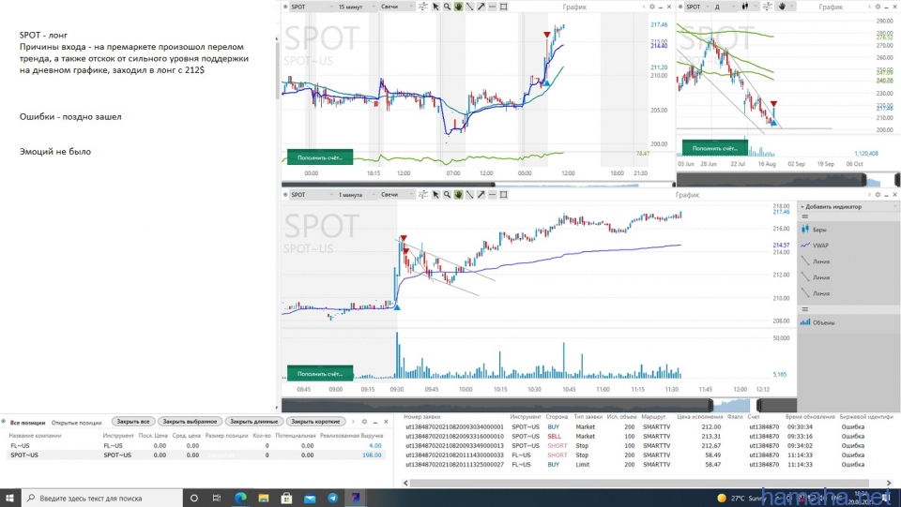The width and height of the screenshot is (901, 507).
Task: Click 'Пополнить счёт' in the daily chart
Action: pos(715,148)
